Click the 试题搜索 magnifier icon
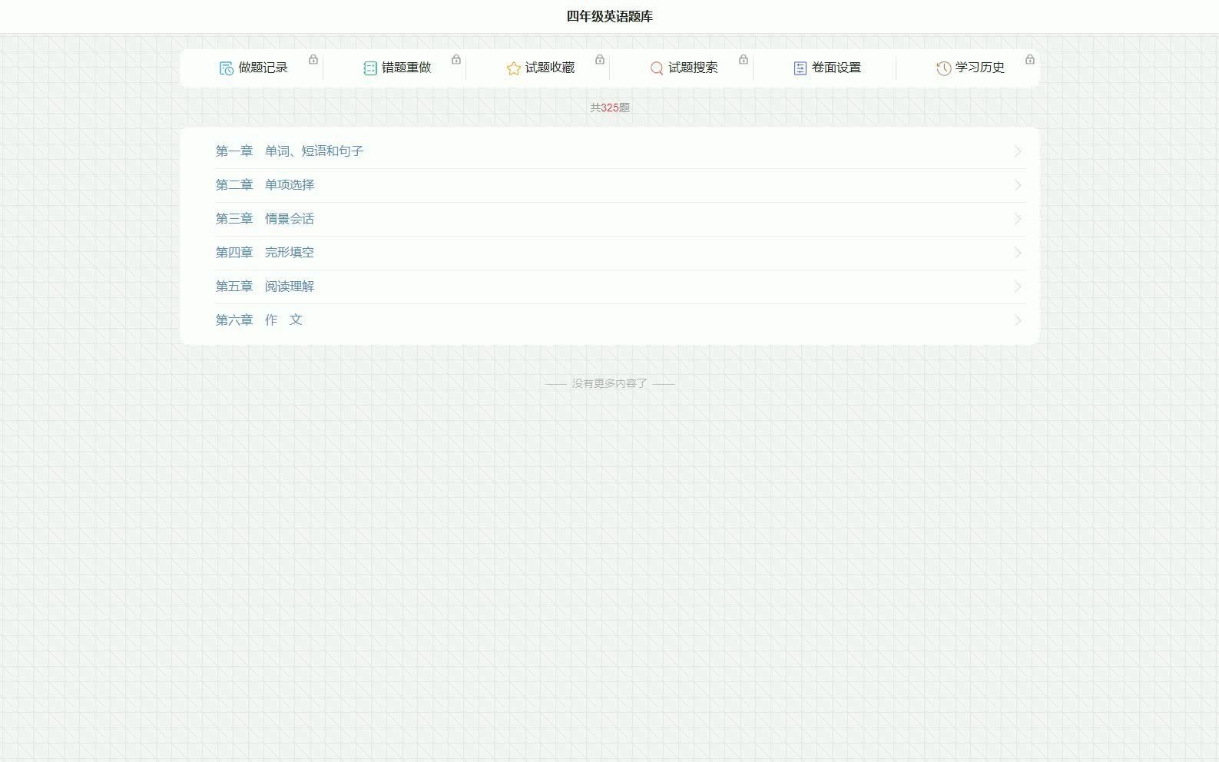 pyautogui.click(x=656, y=68)
